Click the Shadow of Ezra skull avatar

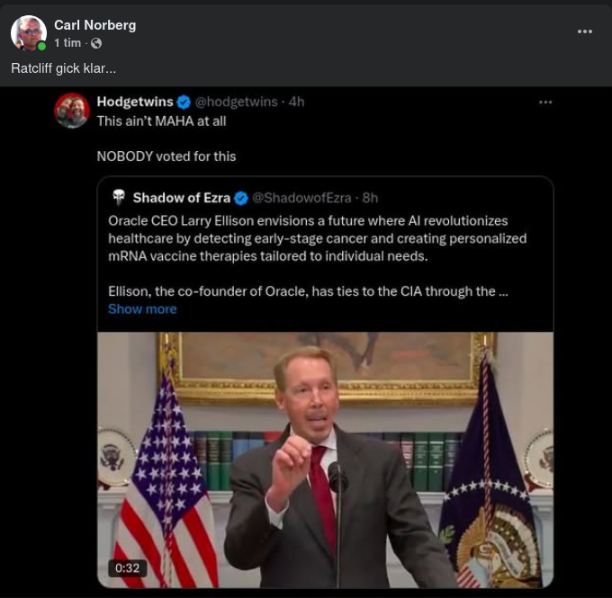coord(118,198)
